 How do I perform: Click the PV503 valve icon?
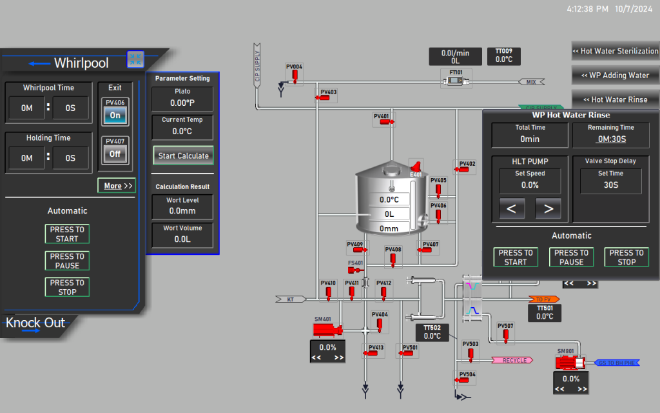471,354
